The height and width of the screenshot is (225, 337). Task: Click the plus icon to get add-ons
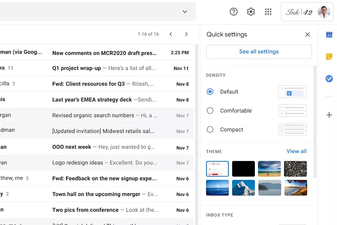(329, 115)
